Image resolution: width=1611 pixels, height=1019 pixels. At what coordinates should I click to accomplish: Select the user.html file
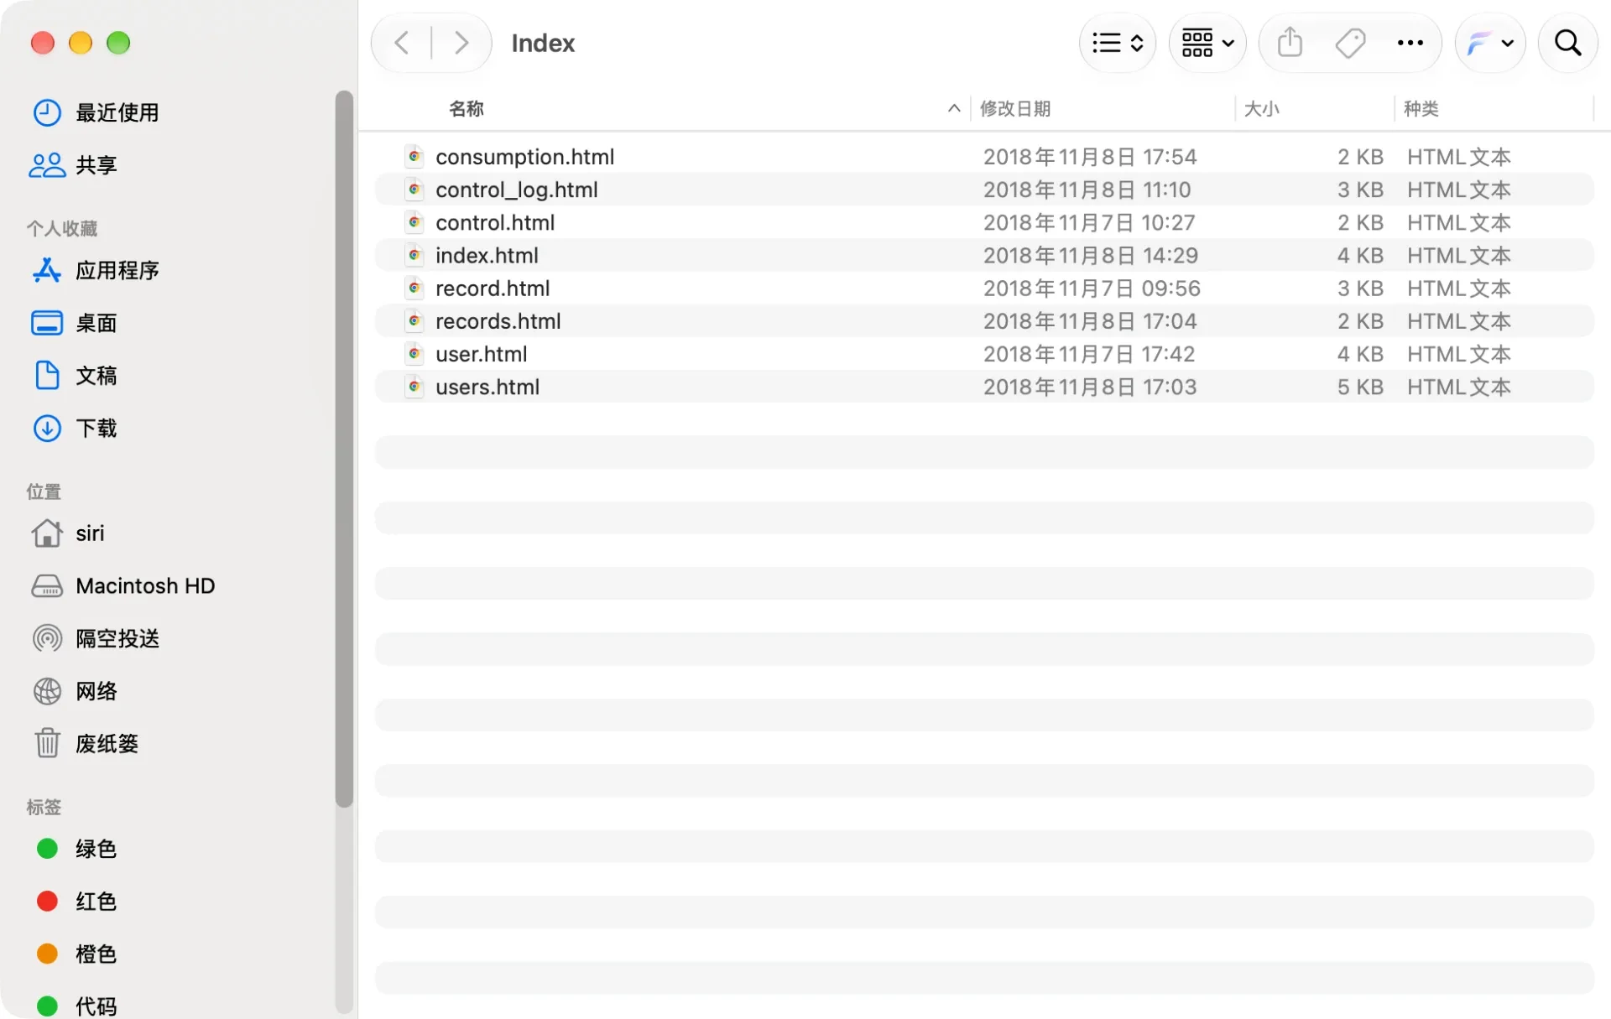point(984,354)
